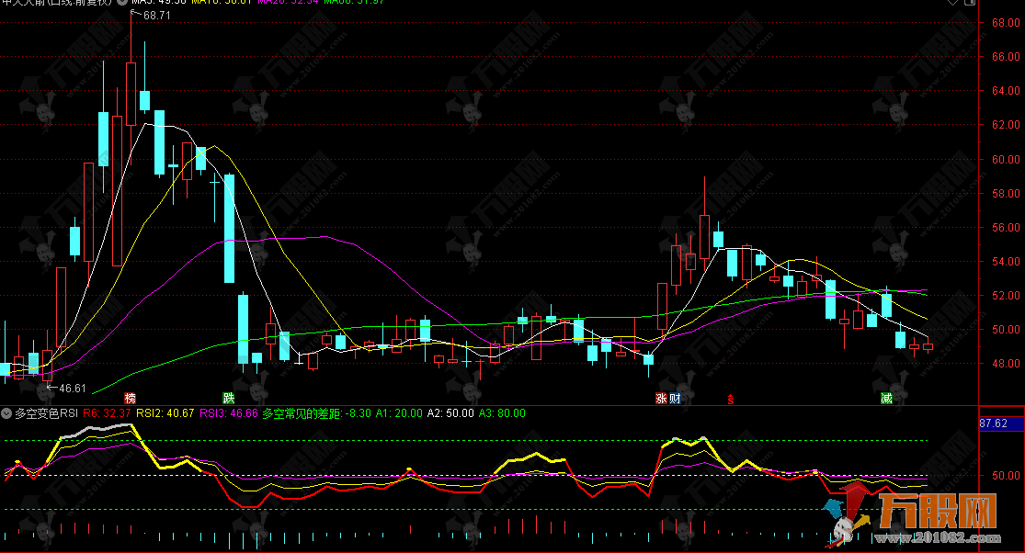The height and width of the screenshot is (553, 1025).
Task: Open the blue 财 financial report marker
Action: coord(675,398)
